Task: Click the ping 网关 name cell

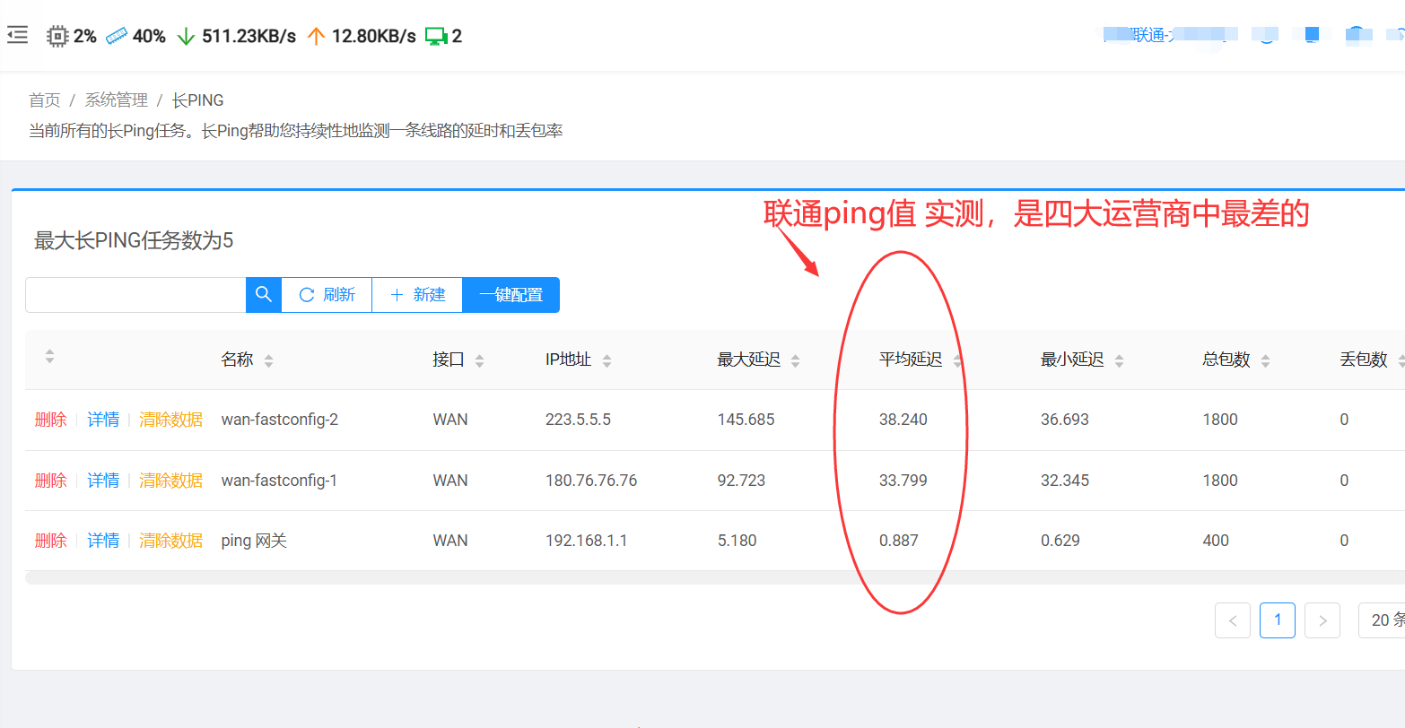Action: pyautogui.click(x=254, y=541)
